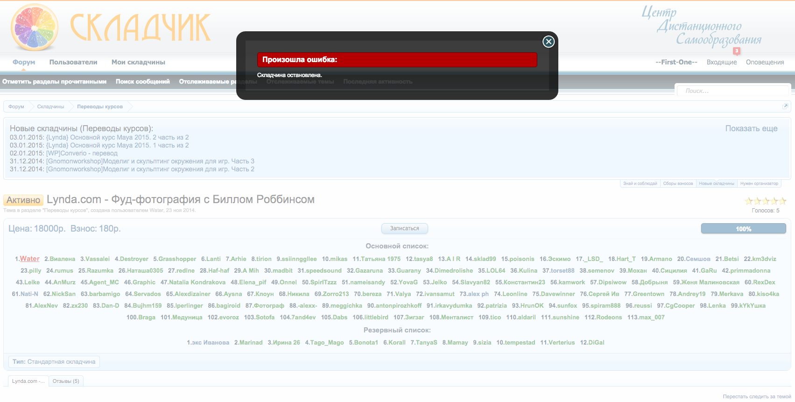The image size is (795, 402).
Task: Click the Активно status badge
Action: pyautogui.click(x=23, y=200)
